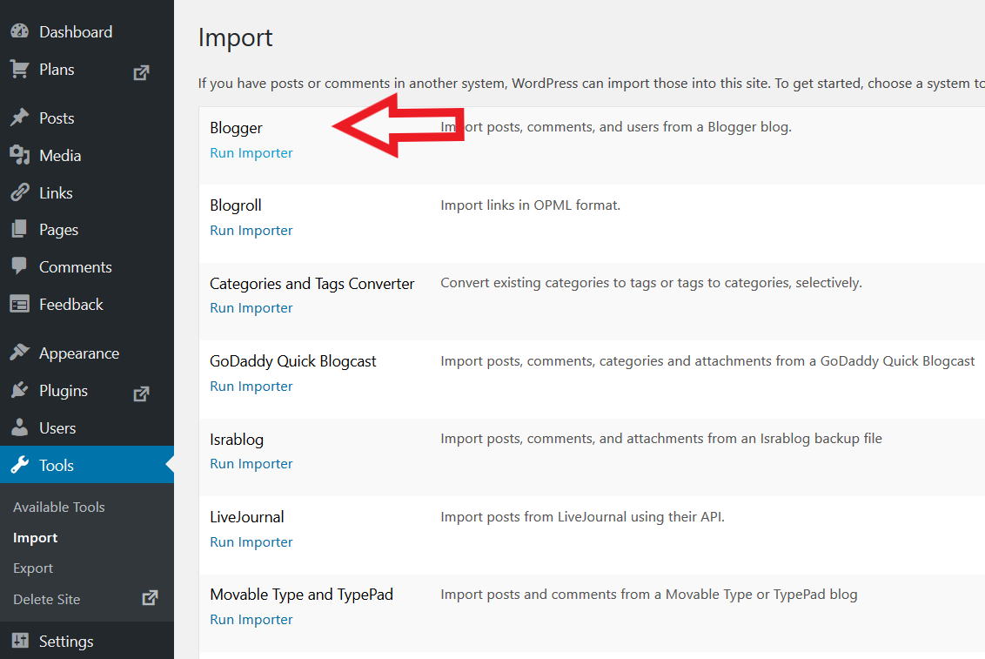Click the Plans shopping cart icon
985x659 pixels.
pos(19,69)
